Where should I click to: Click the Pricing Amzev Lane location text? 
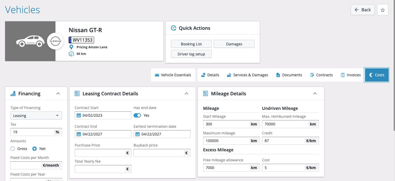92,47
